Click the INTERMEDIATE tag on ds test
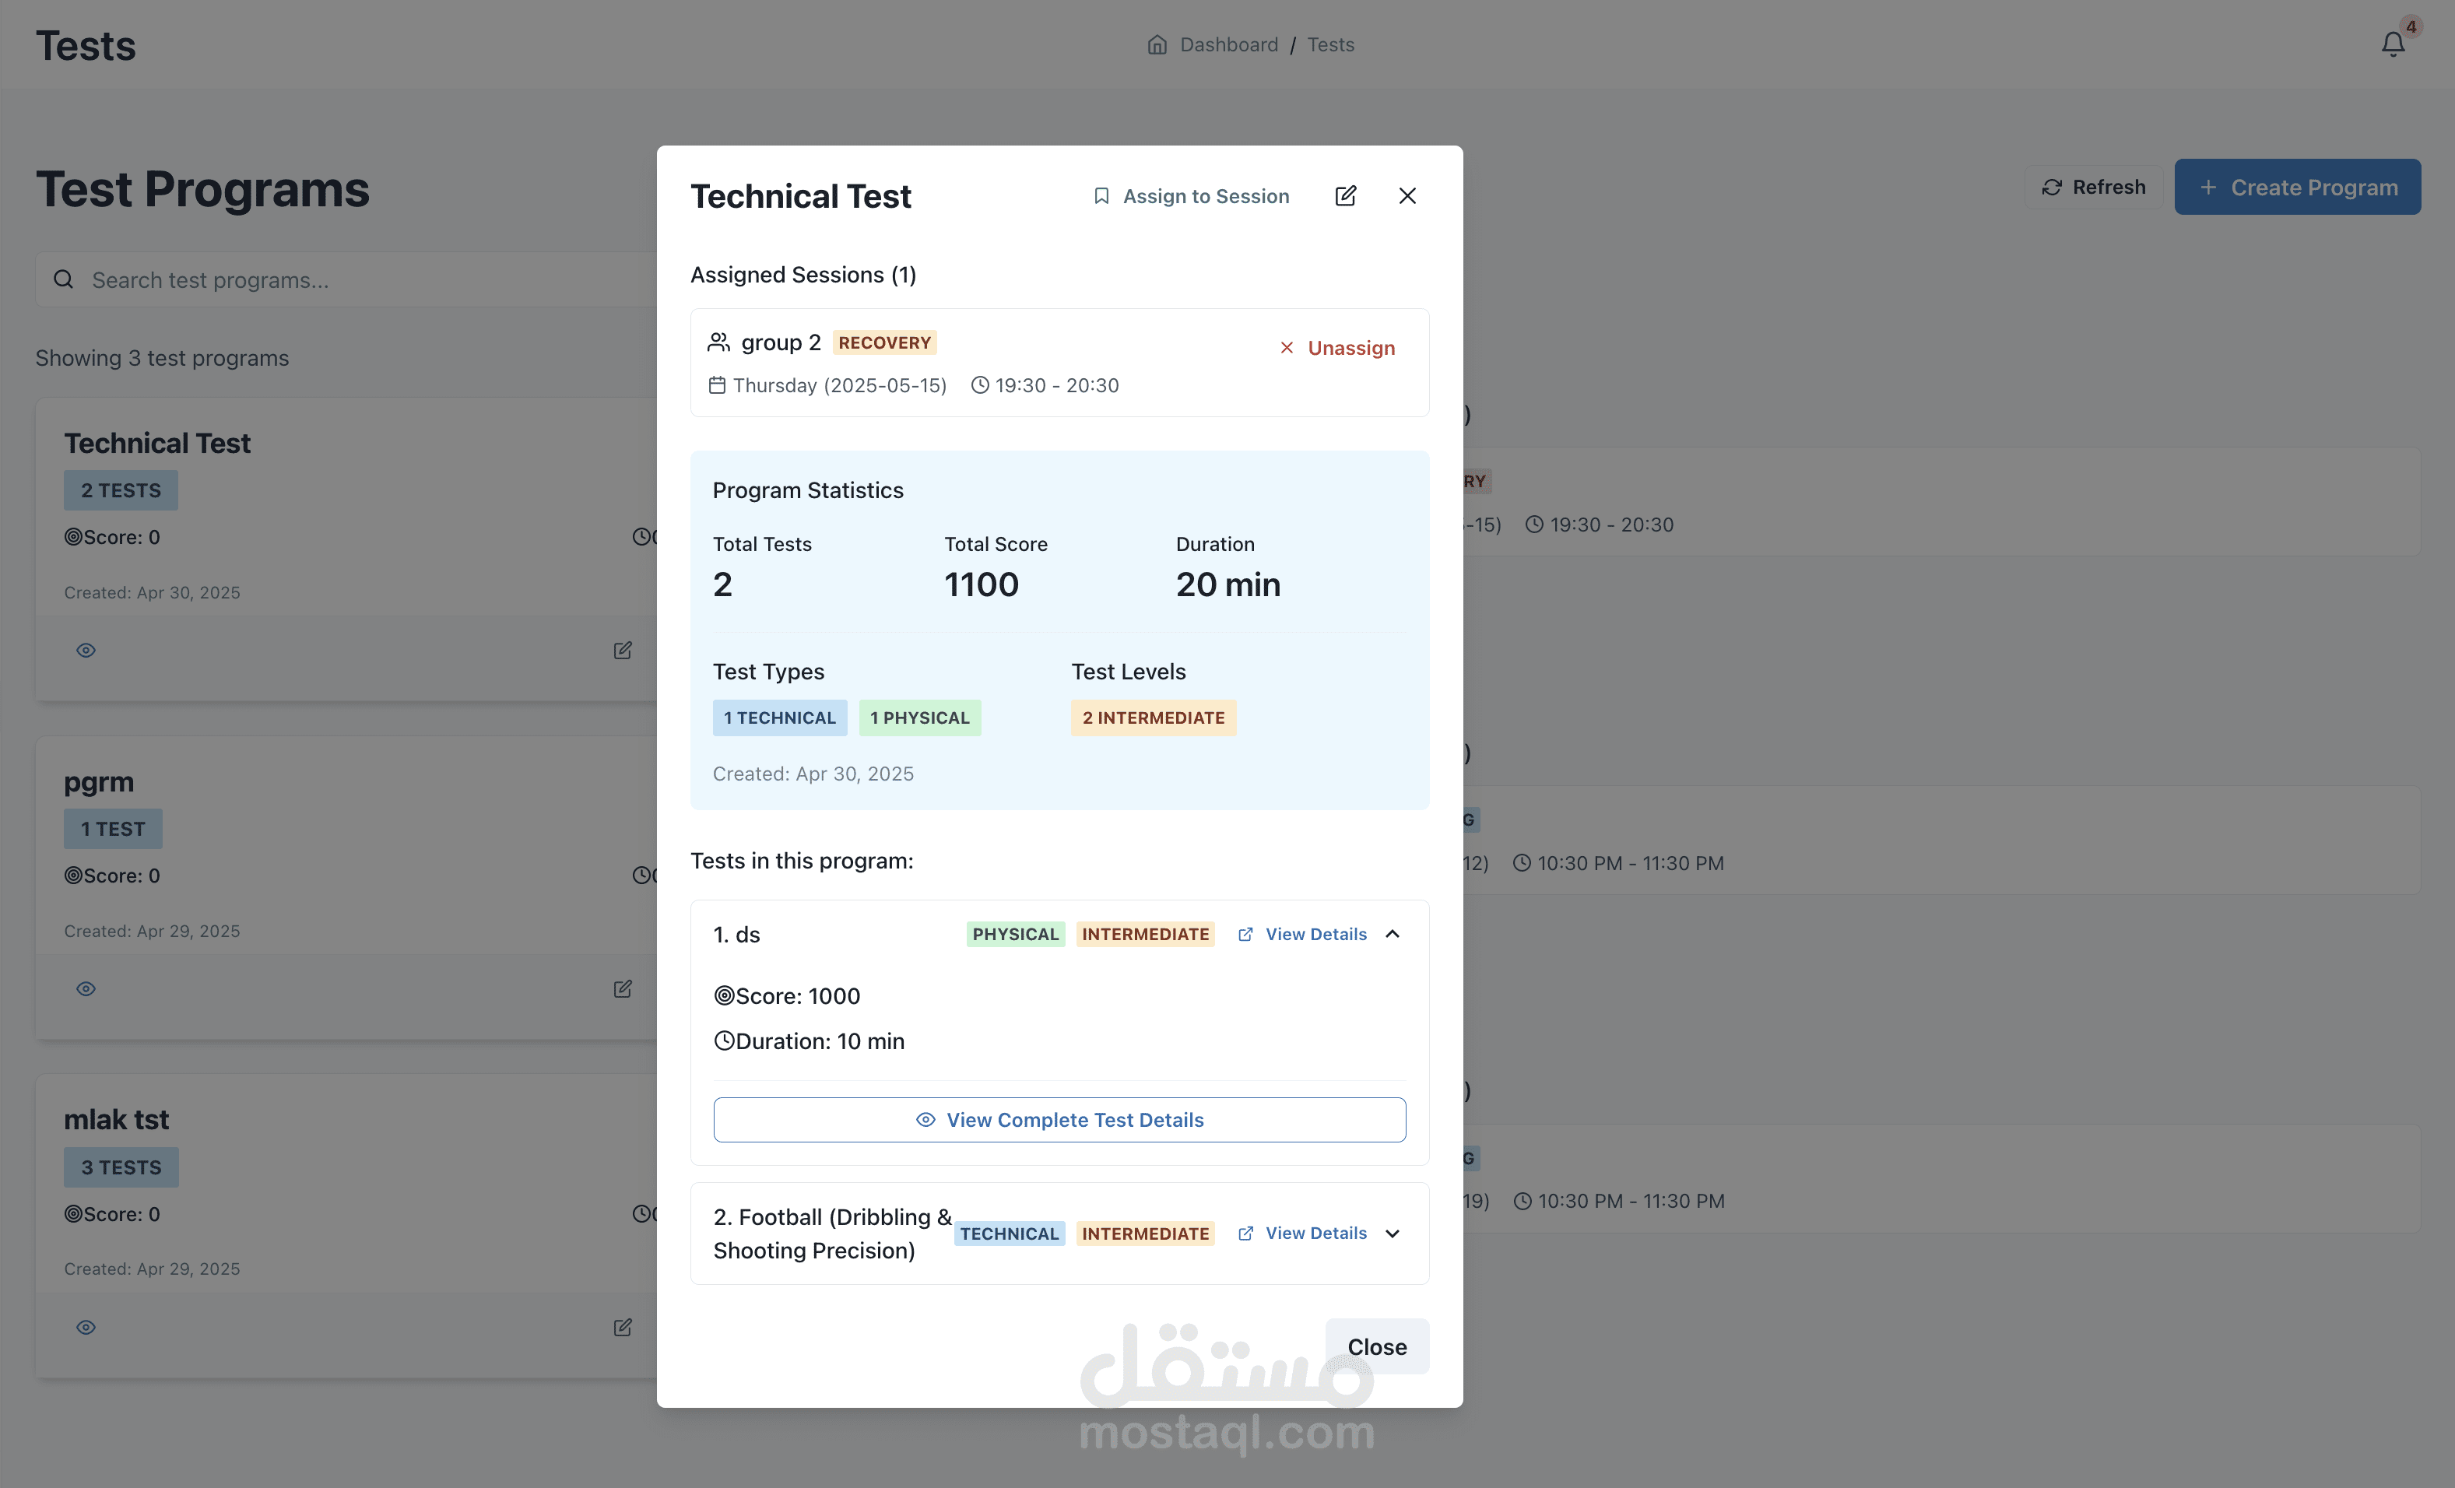Viewport: 2455px width, 1488px height. click(1145, 934)
